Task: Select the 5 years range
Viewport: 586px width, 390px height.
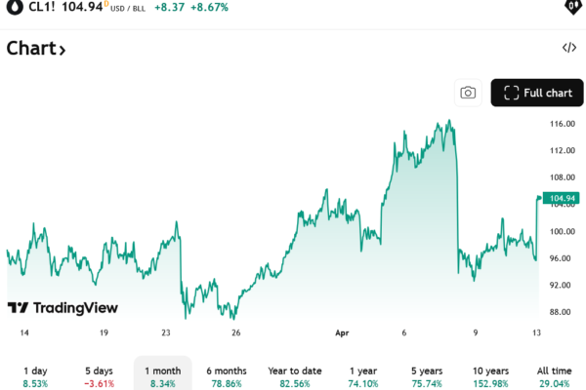Action: click(x=427, y=377)
